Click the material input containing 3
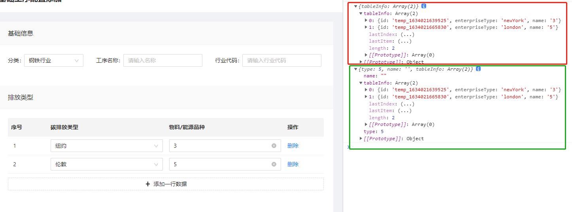 225,146
